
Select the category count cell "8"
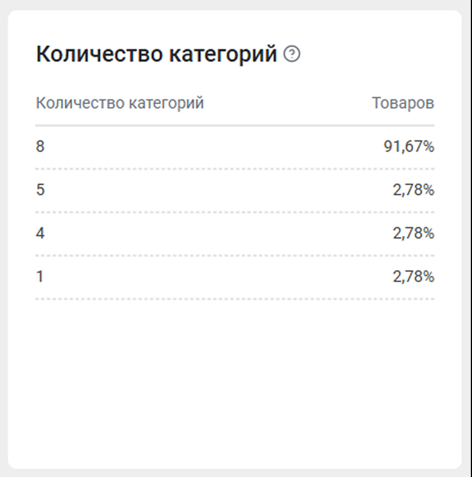40,147
